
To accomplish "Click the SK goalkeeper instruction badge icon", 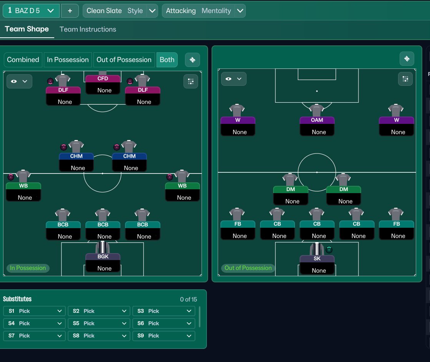I will click(x=329, y=250).
